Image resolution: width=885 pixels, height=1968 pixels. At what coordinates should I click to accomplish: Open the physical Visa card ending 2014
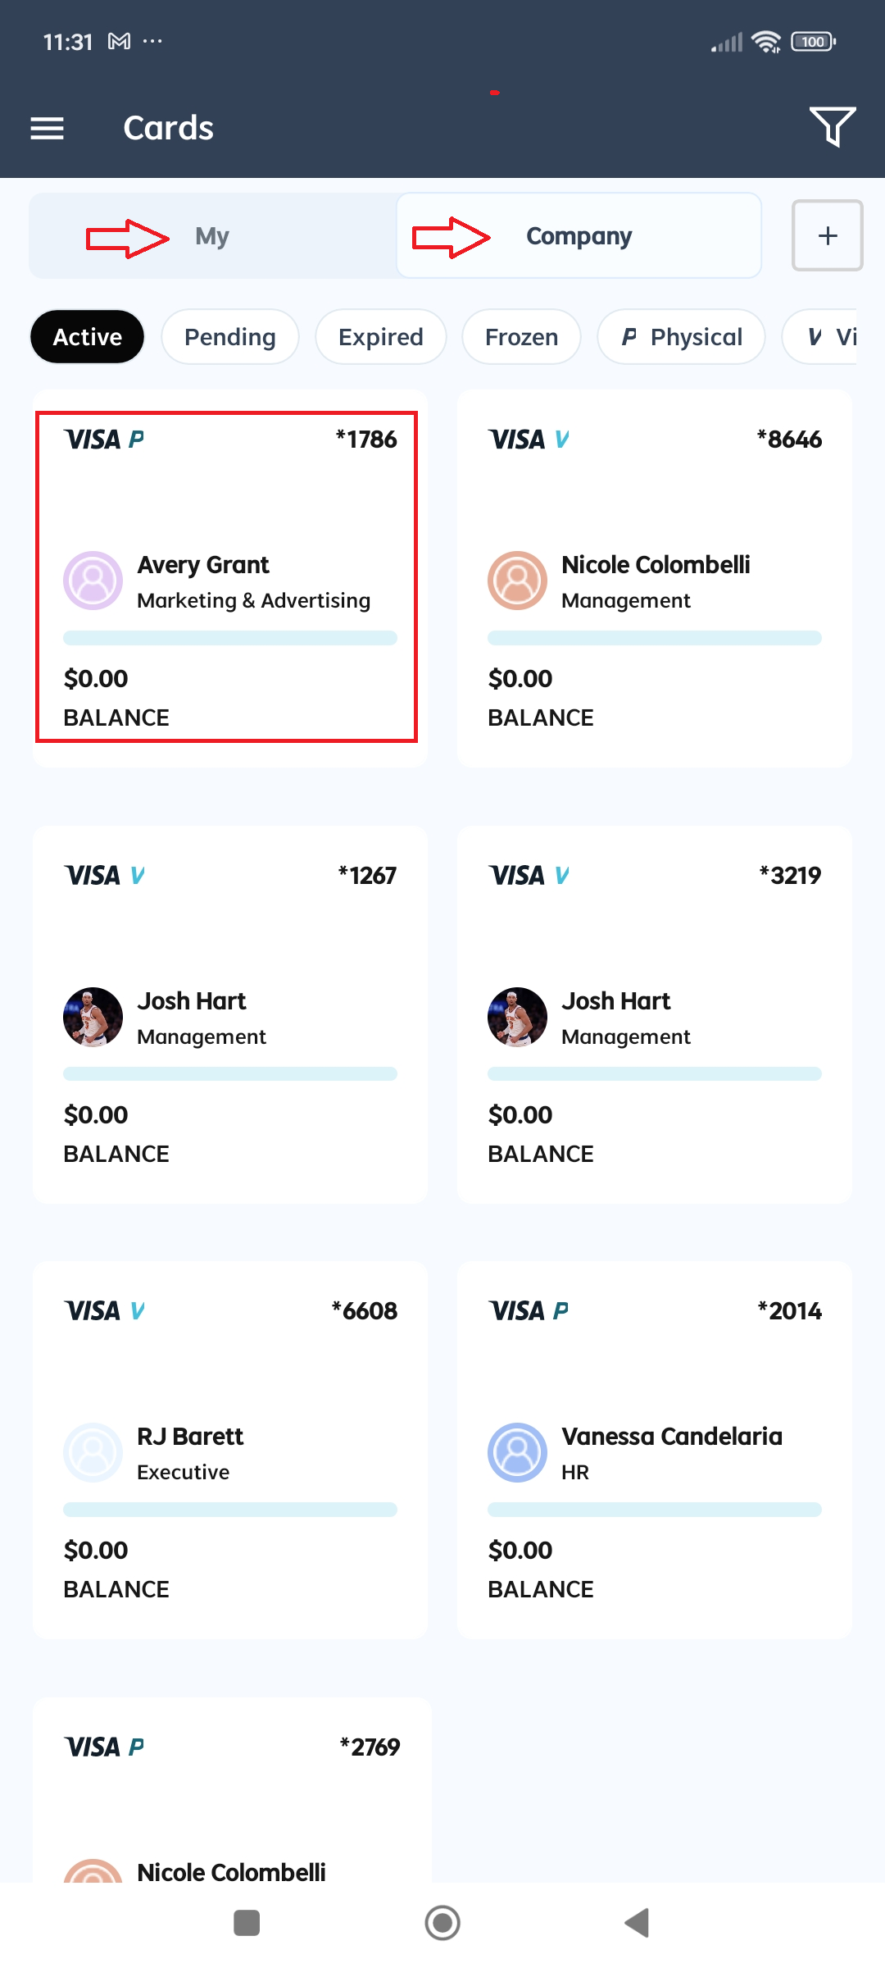click(655, 1451)
